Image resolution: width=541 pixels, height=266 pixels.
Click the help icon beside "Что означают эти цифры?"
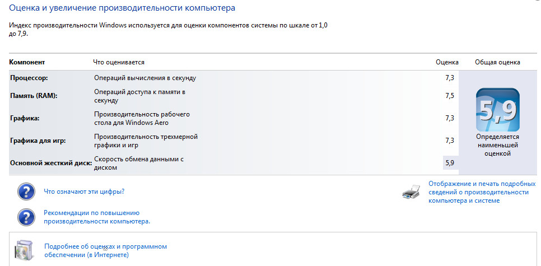(26, 192)
